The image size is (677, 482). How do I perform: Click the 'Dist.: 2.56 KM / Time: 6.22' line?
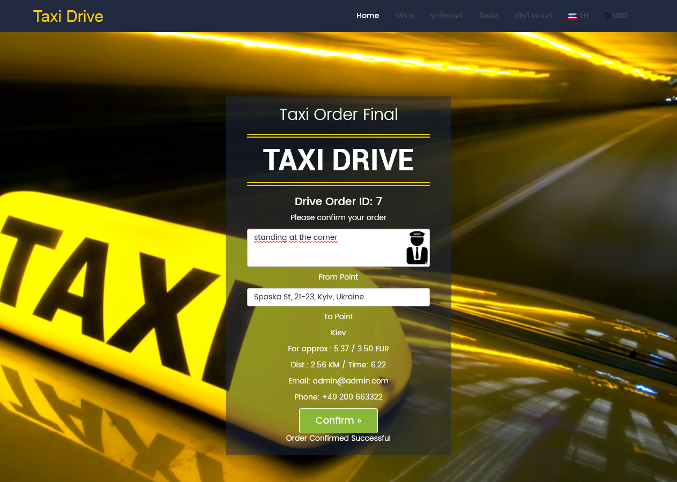coord(338,365)
